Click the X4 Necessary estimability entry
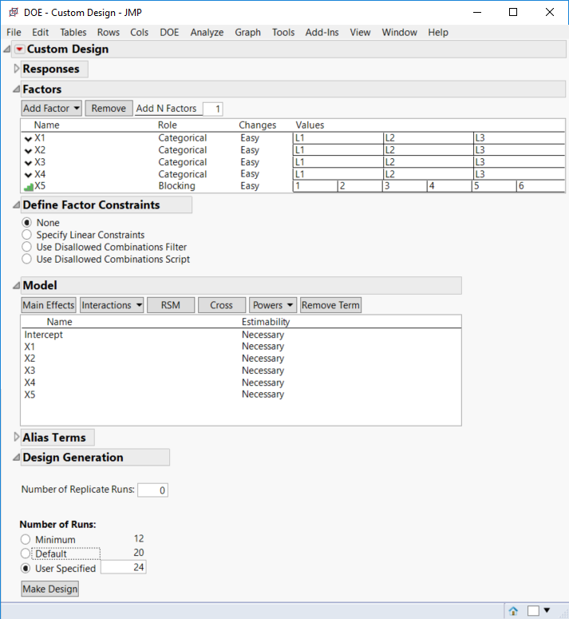 (263, 383)
